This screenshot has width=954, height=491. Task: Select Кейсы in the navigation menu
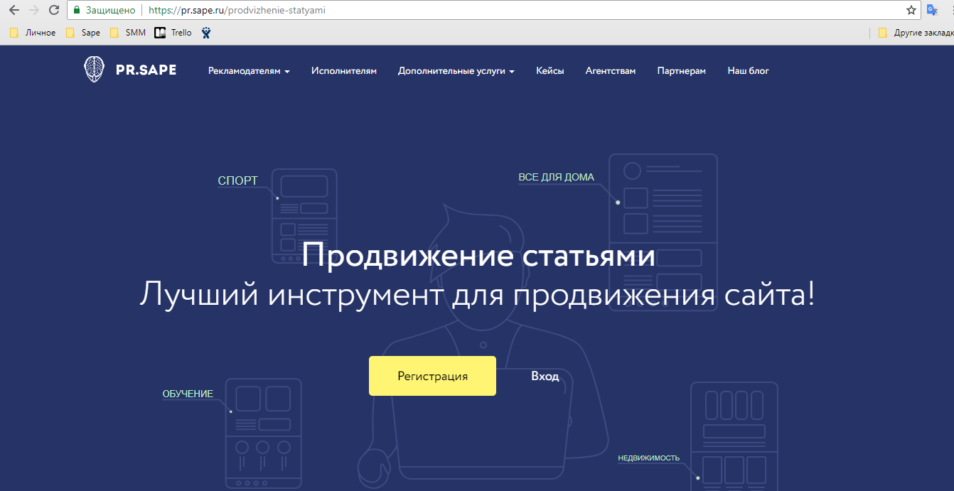click(550, 71)
